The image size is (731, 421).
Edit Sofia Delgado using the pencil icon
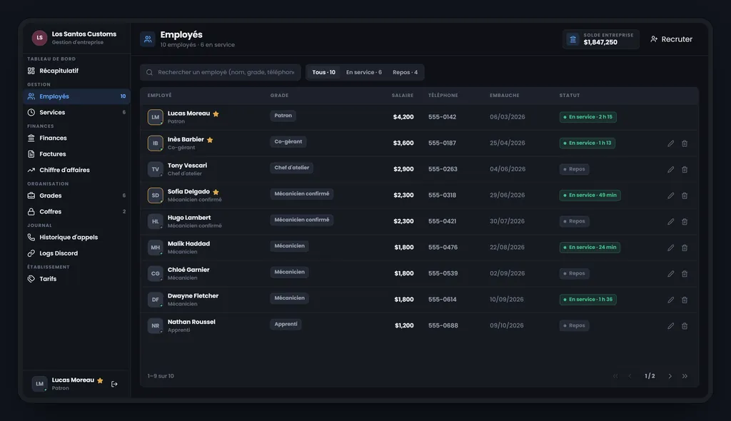pyautogui.click(x=670, y=196)
